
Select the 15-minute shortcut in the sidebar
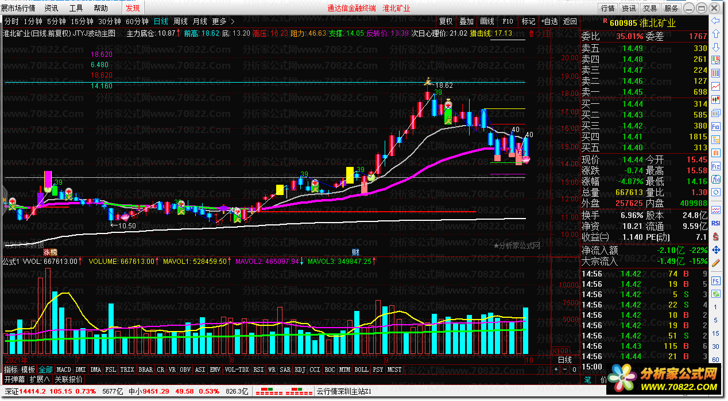[x=715, y=334]
